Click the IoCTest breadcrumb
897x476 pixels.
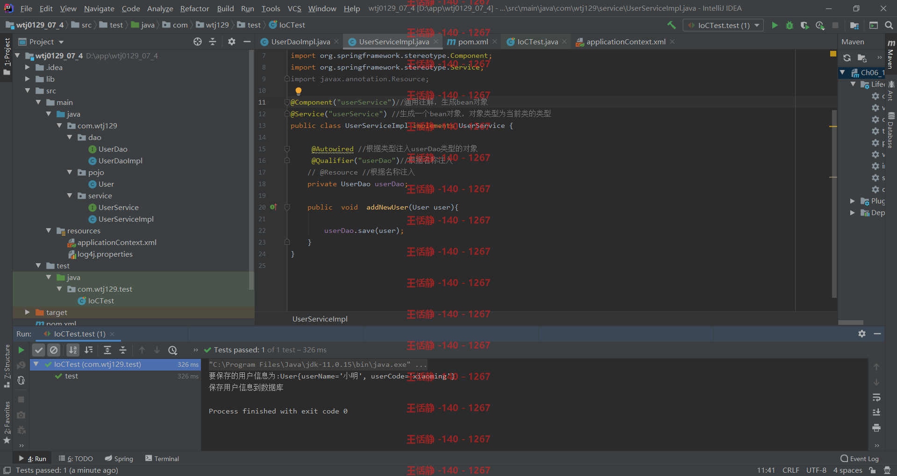[287, 25]
